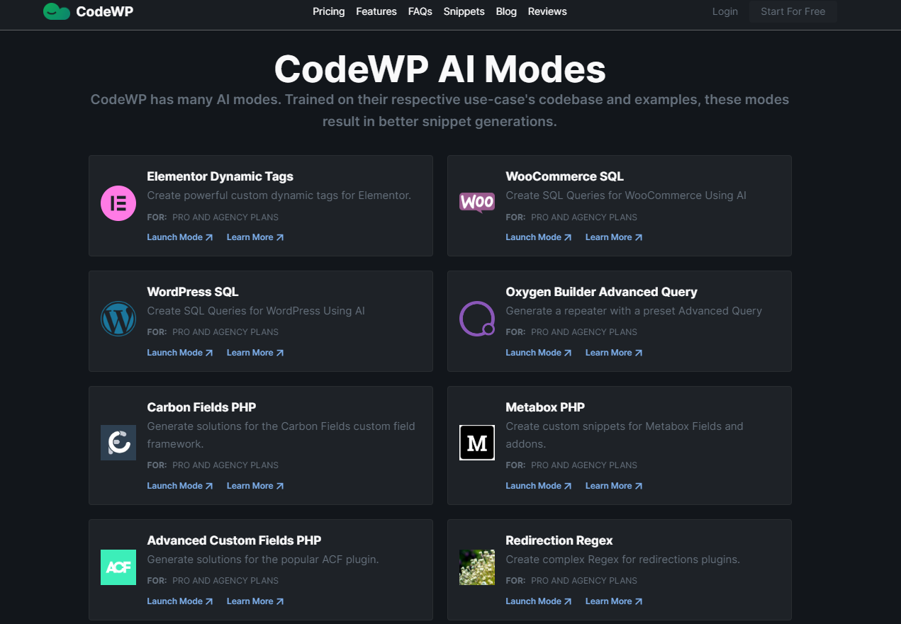This screenshot has width=901, height=624.
Task: Click the Oxygen Builder Advanced Query heading
Action: [x=601, y=292]
